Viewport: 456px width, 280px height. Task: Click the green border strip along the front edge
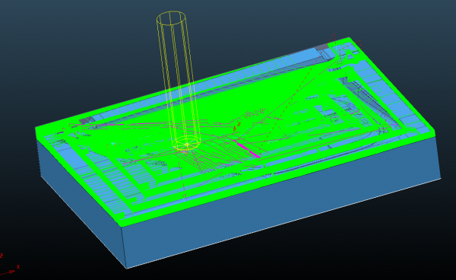pos(277,180)
